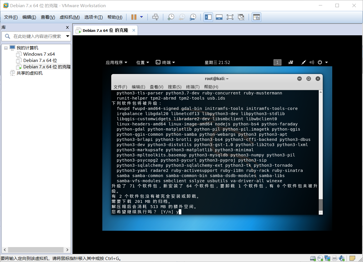363x262 pixels.
Task: Open Kali 位置 menu
Action: point(143,63)
